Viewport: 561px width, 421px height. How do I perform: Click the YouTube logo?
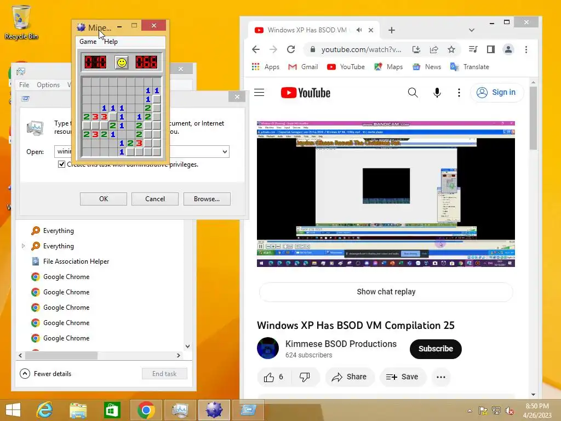tap(306, 93)
